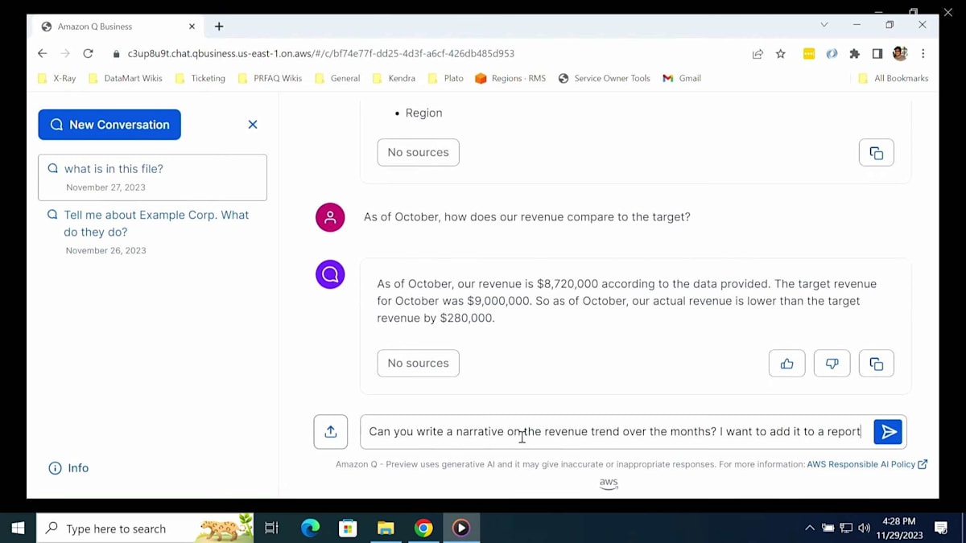The height and width of the screenshot is (543, 966).
Task: Open AWS Responsible AI Policy link
Action: point(867,464)
